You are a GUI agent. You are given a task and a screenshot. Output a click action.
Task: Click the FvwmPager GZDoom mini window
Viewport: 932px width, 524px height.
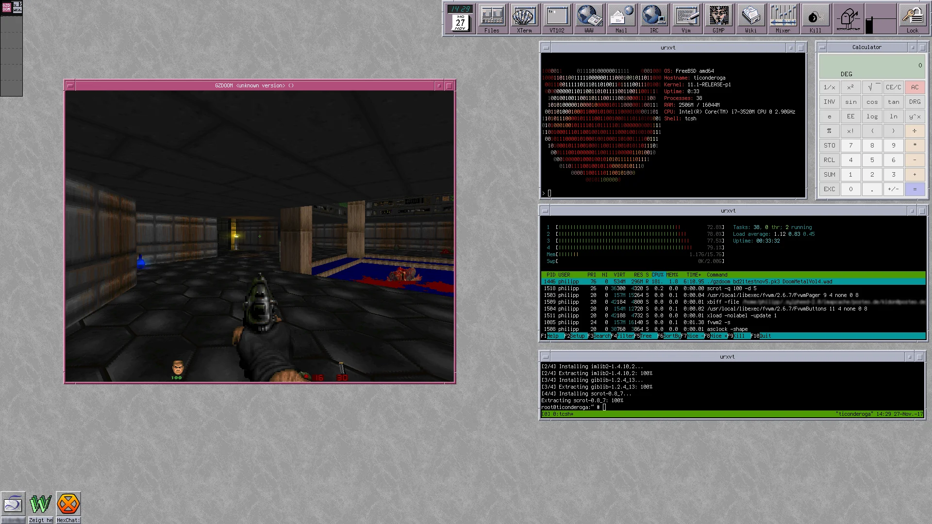tap(6, 8)
